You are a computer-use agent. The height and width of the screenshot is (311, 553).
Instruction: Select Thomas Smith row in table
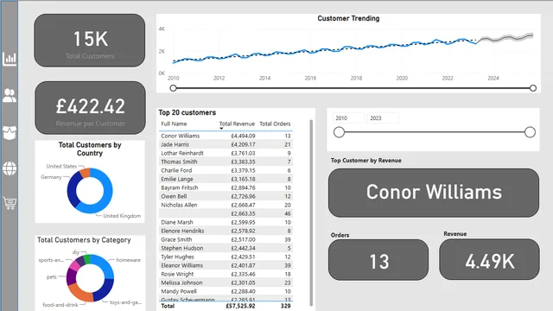[226, 162]
